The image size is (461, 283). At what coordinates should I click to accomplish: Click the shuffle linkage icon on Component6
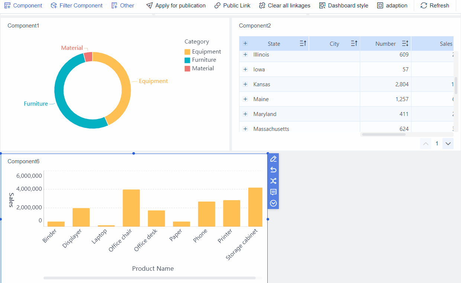coord(273,181)
